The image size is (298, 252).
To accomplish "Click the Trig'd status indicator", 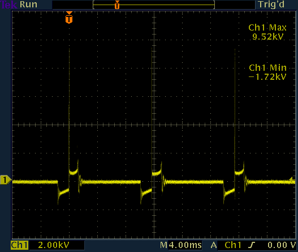I will pyautogui.click(x=271, y=5).
